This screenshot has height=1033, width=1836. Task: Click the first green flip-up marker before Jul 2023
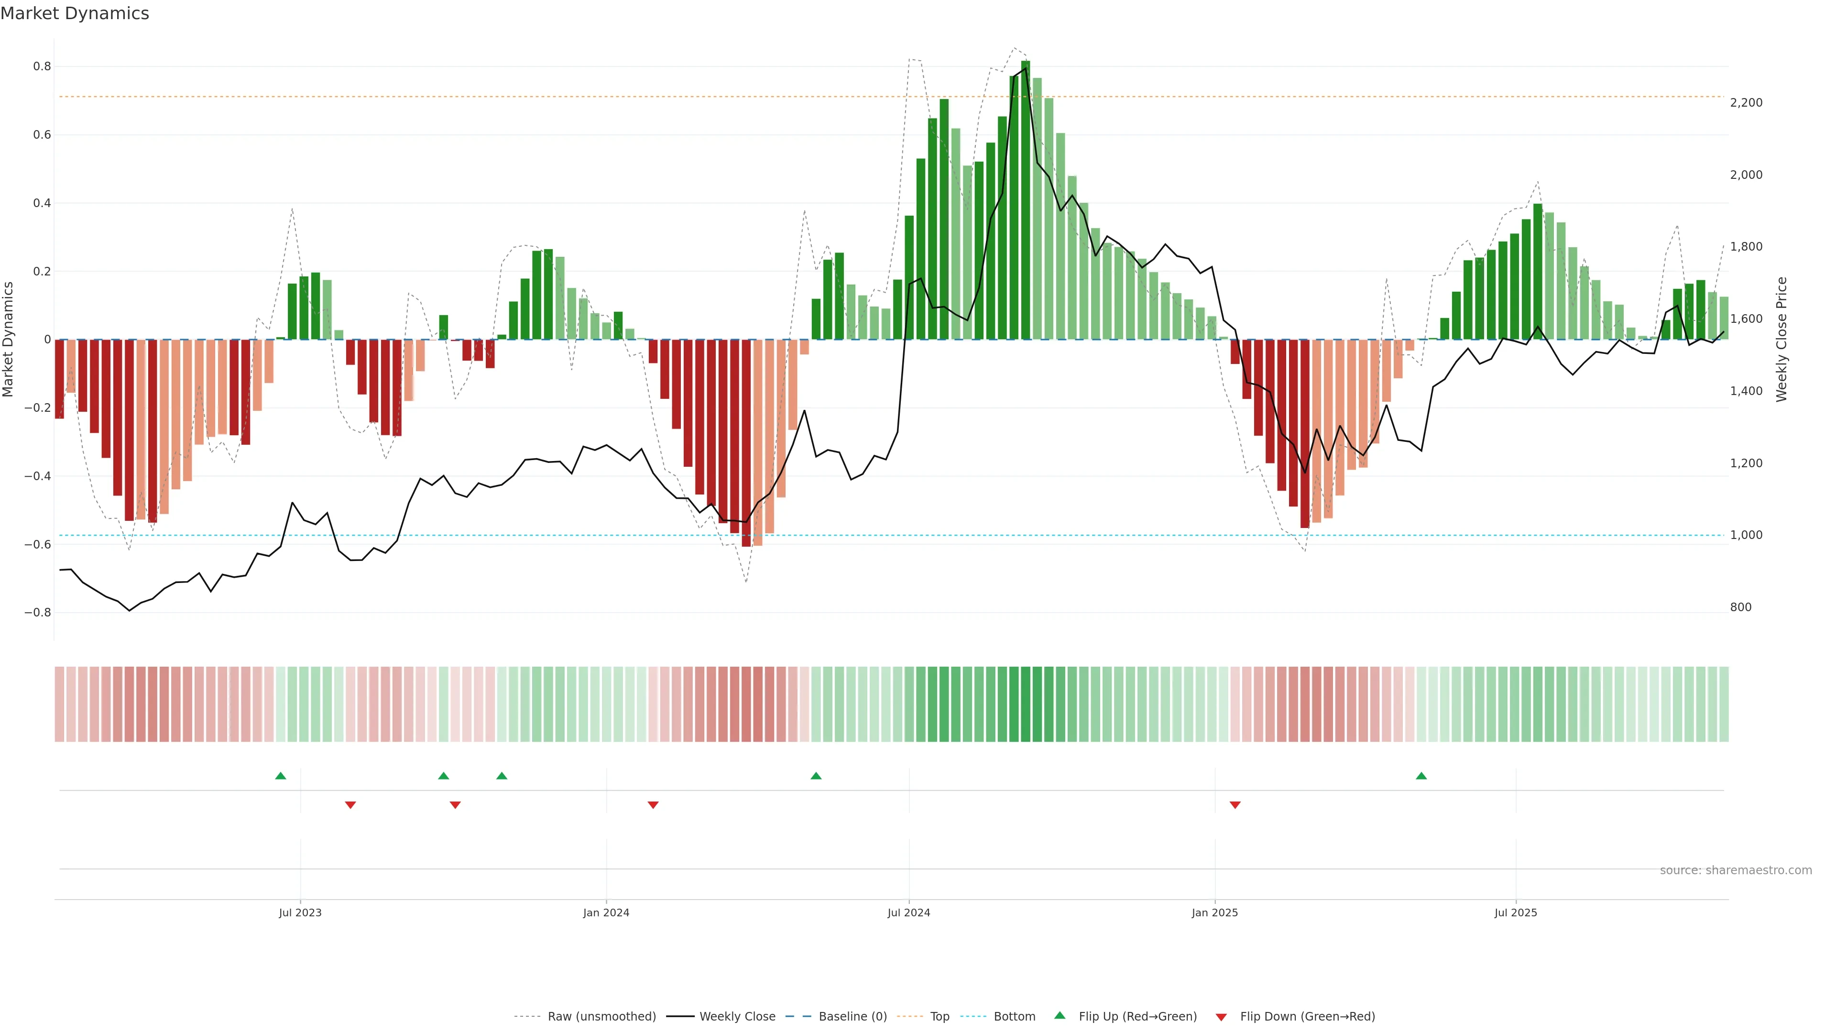click(x=280, y=776)
